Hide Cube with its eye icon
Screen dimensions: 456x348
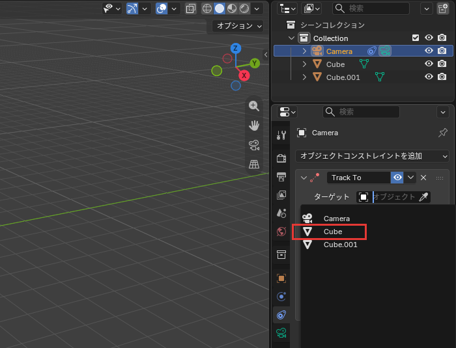(429, 63)
